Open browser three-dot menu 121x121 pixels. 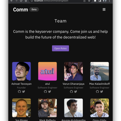[x=110, y=1]
